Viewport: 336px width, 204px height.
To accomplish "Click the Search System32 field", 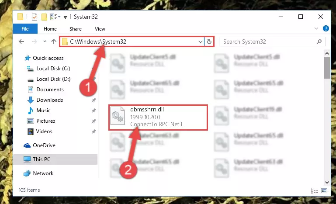I will [272, 41].
